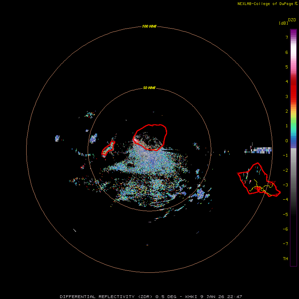The image size is (299, 299).
Task: Pick the purple band atop the color scale
Action: [x=293, y=33]
